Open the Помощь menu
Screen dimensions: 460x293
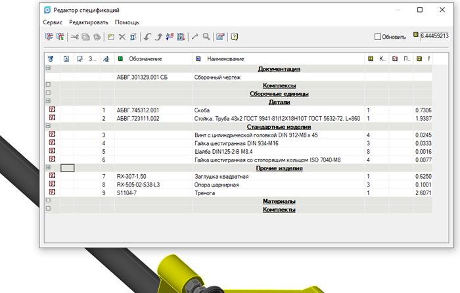127,22
